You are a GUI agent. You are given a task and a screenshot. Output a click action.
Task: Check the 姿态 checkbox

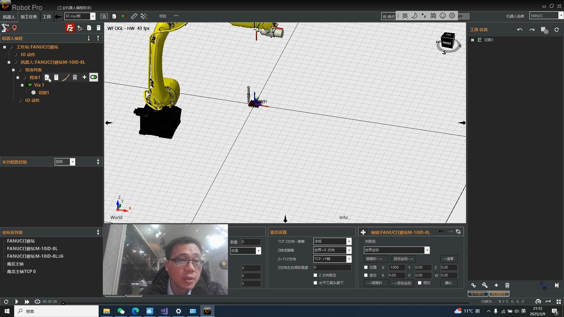[x=366, y=275]
